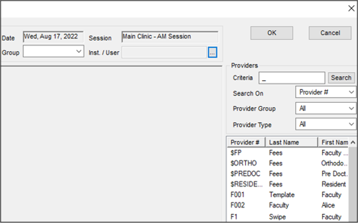This screenshot has height=223, width=358.
Task: Sort by Last Name column header
Action: coord(291,142)
